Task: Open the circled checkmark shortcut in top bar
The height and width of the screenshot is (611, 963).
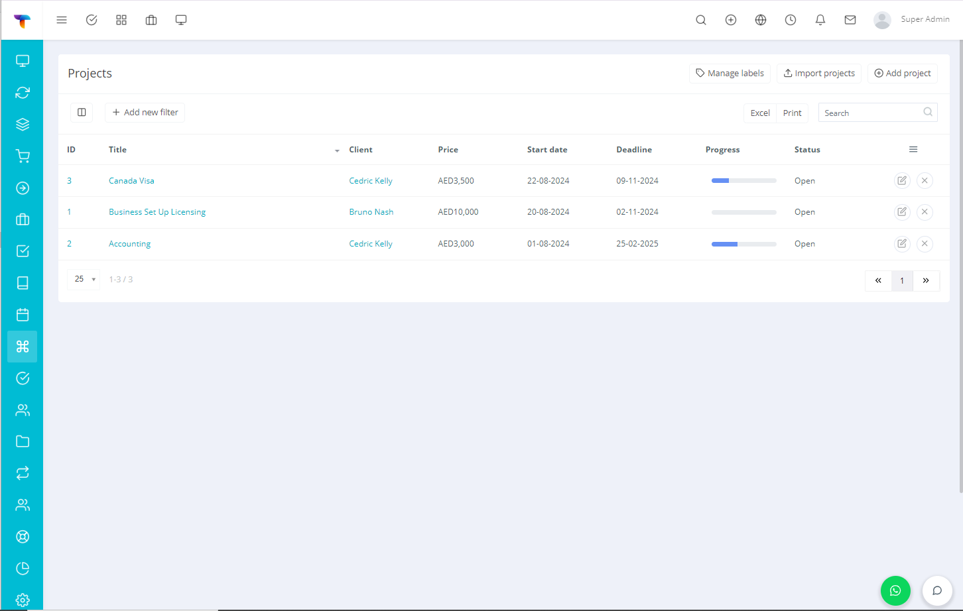Action: pyautogui.click(x=92, y=20)
